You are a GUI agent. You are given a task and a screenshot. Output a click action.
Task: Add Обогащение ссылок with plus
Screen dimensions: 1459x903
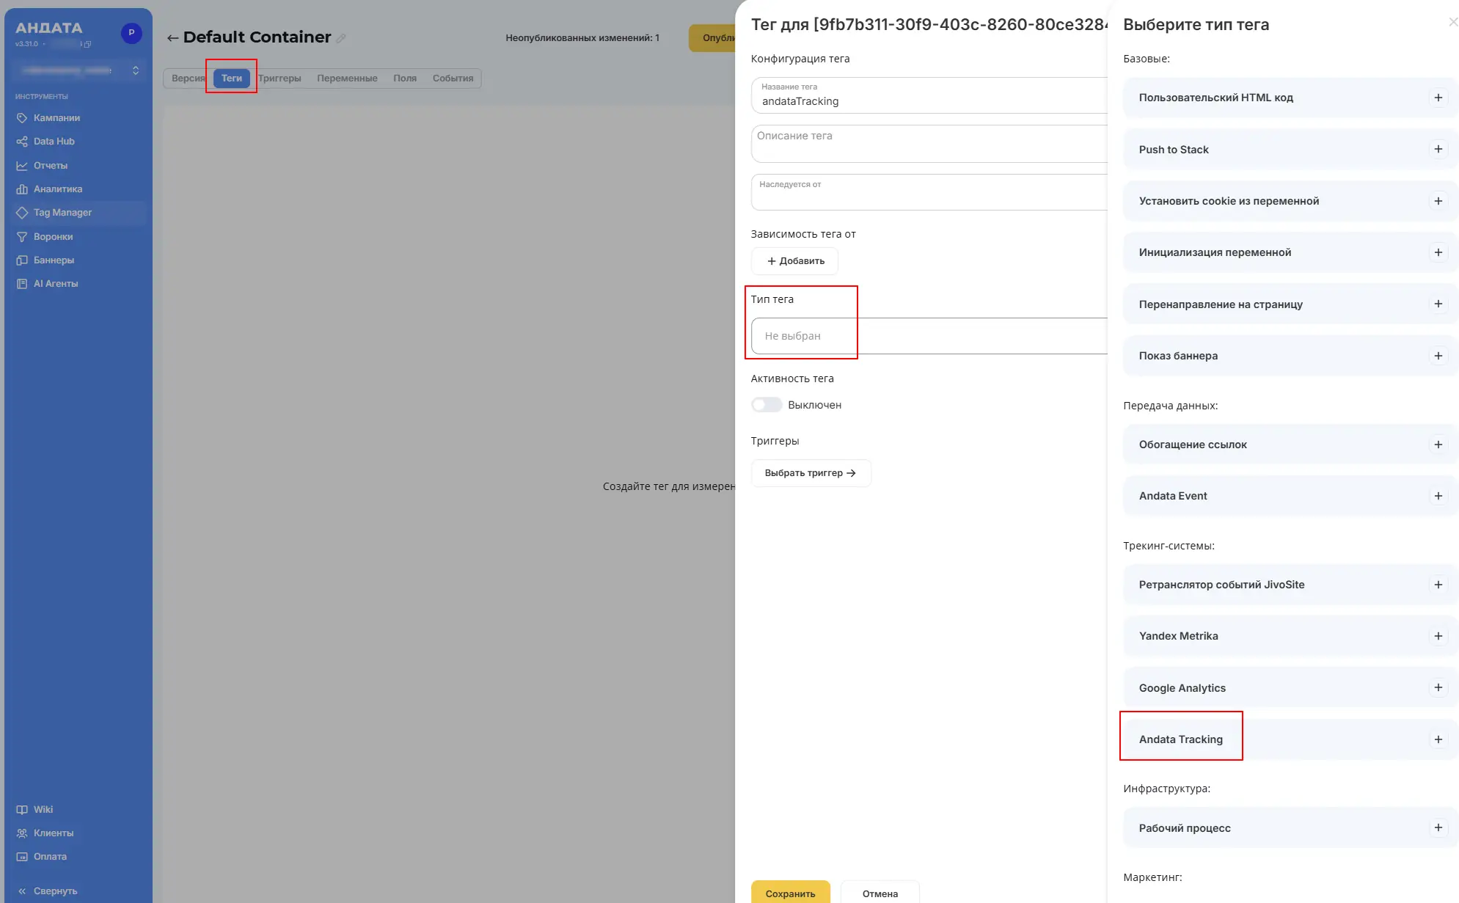1438,445
